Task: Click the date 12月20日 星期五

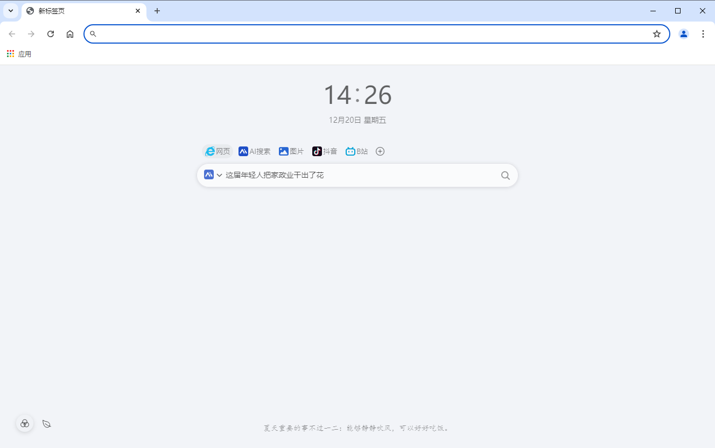Action: [357, 120]
